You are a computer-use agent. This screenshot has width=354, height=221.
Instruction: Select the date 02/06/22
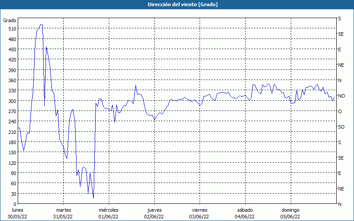[x=154, y=217]
